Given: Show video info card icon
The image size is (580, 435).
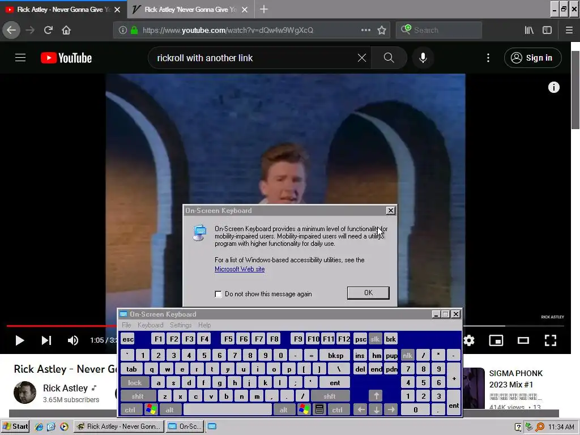Looking at the screenshot, I should pos(553,87).
